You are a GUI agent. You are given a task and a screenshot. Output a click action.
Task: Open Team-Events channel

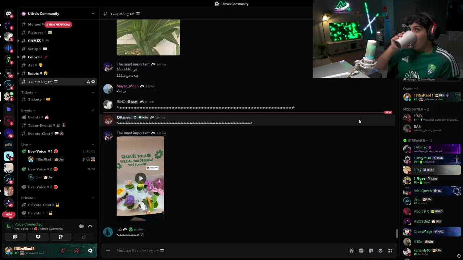pyautogui.click(x=58, y=125)
